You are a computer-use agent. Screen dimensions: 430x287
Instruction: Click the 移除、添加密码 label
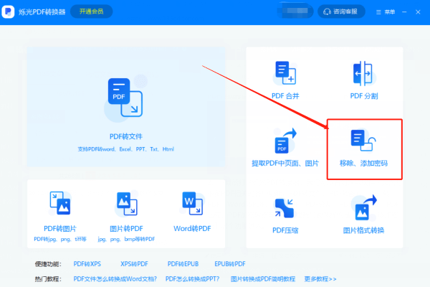tap(363, 164)
